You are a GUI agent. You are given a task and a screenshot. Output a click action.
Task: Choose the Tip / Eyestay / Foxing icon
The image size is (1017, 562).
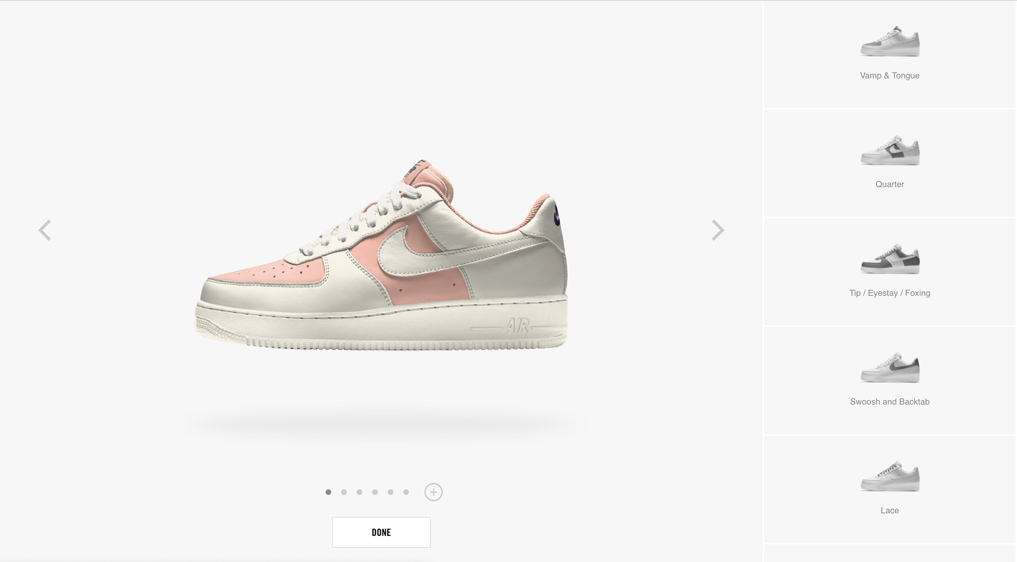coord(890,258)
